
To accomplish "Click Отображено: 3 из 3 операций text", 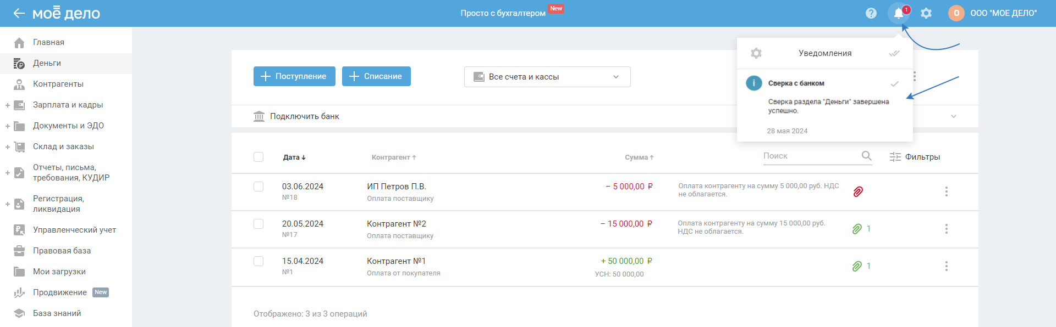I will tap(310, 314).
